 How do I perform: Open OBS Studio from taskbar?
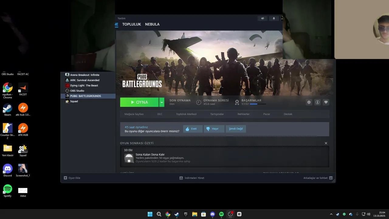pos(230,214)
